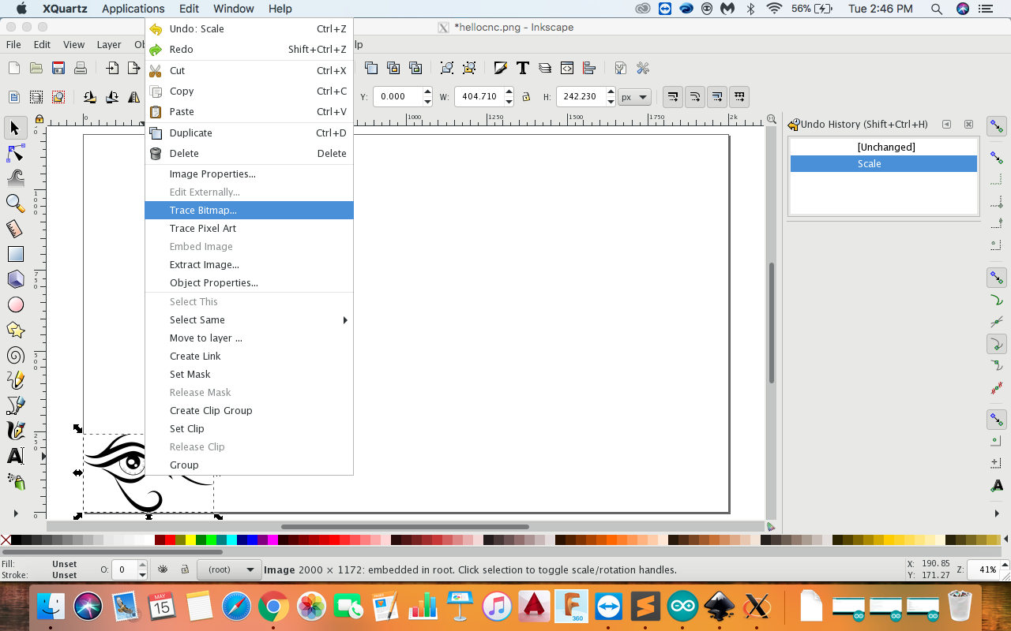The width and height of the screenshot is (1011, 631).
Task: Open Text and Font dialog icon
Action: [x=522, y=68]
